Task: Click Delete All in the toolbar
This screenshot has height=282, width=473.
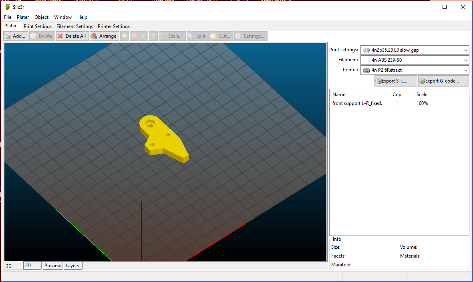Action: tap(72, 36)
